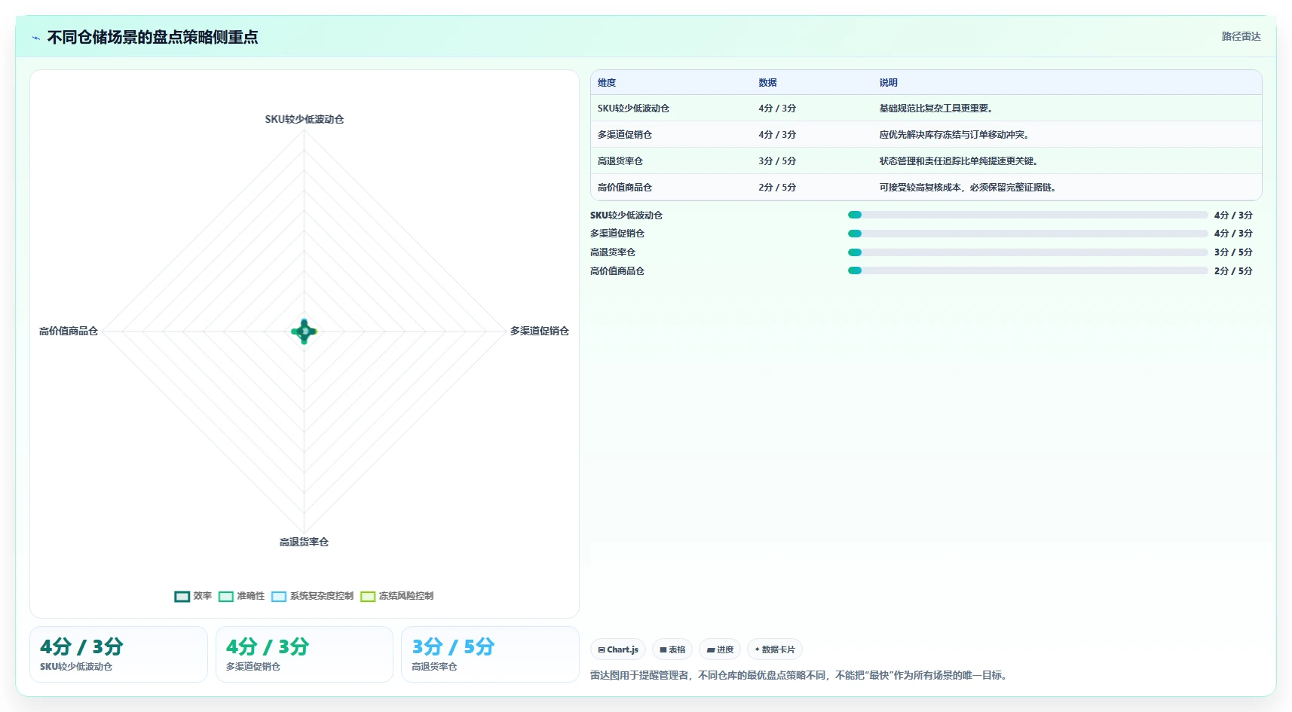Viewport: 1292px width, 712px height.
Task: Click the 高价值商品仓 radar axis label
Action: click(69, 331)
